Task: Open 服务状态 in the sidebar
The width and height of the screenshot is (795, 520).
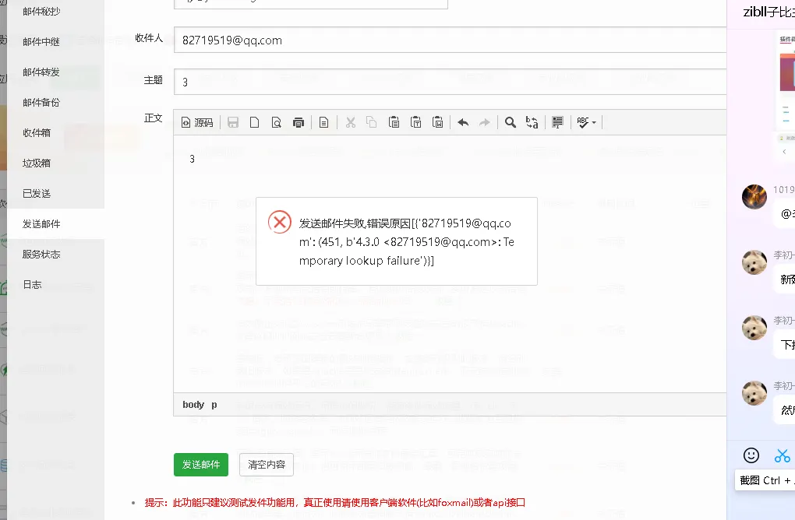Action: click(x=41, y=255)
